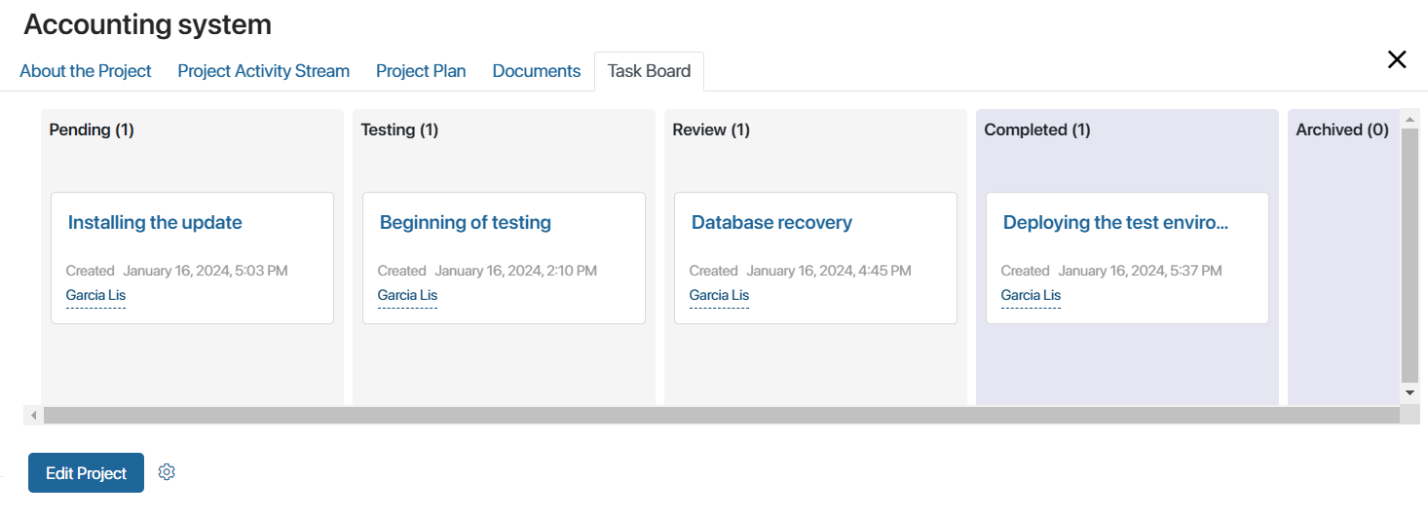Switch to About the Project tab

pos(86,71)
